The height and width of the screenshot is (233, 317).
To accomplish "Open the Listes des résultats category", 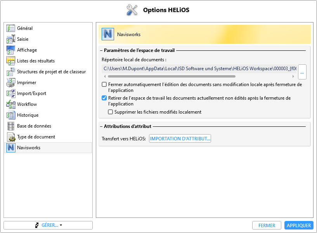I will click(36, 61).
